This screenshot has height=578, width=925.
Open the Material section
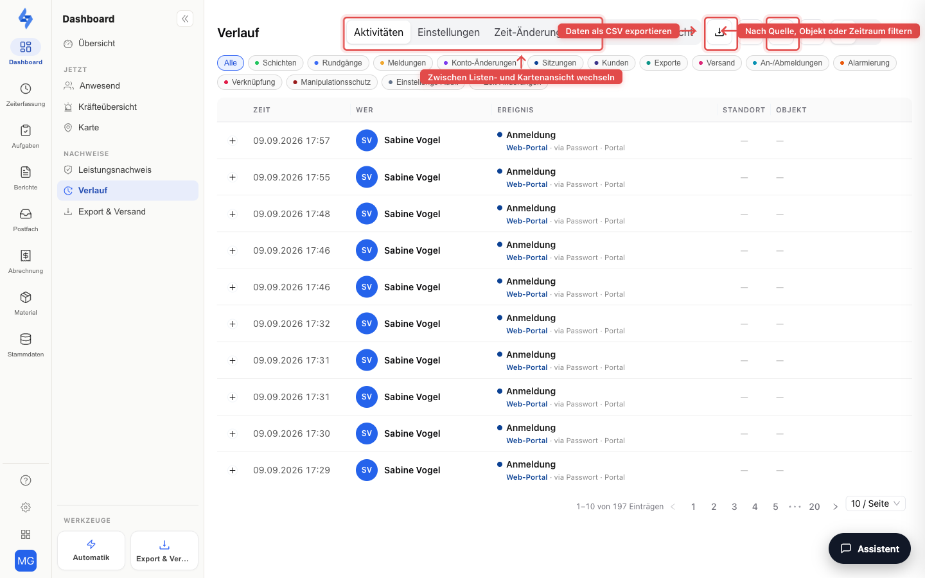[26, 303]
